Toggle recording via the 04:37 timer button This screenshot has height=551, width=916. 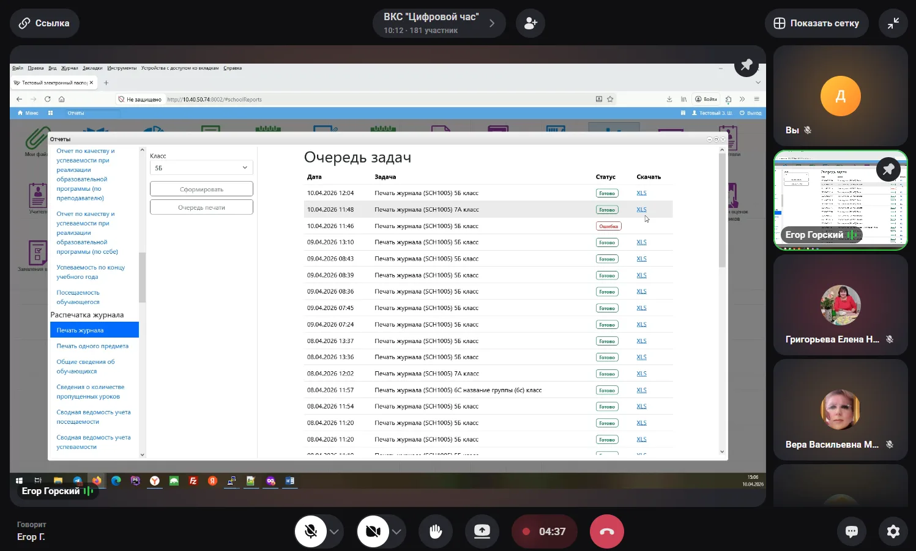[544, 531]
